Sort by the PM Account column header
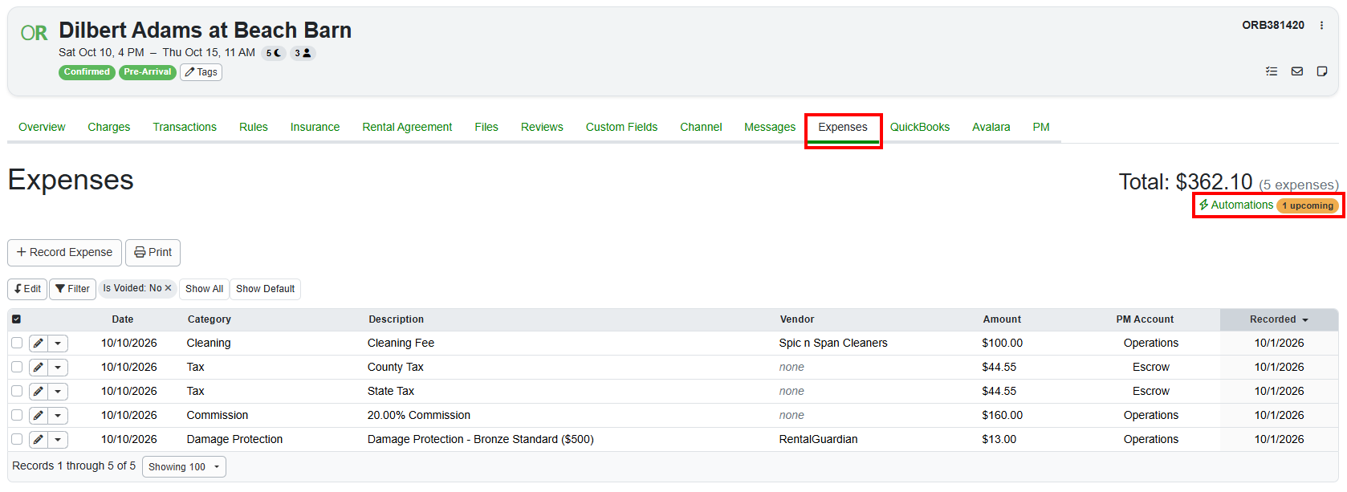The width and height of the screenshot is (1347, 492). coord(1145,319)
